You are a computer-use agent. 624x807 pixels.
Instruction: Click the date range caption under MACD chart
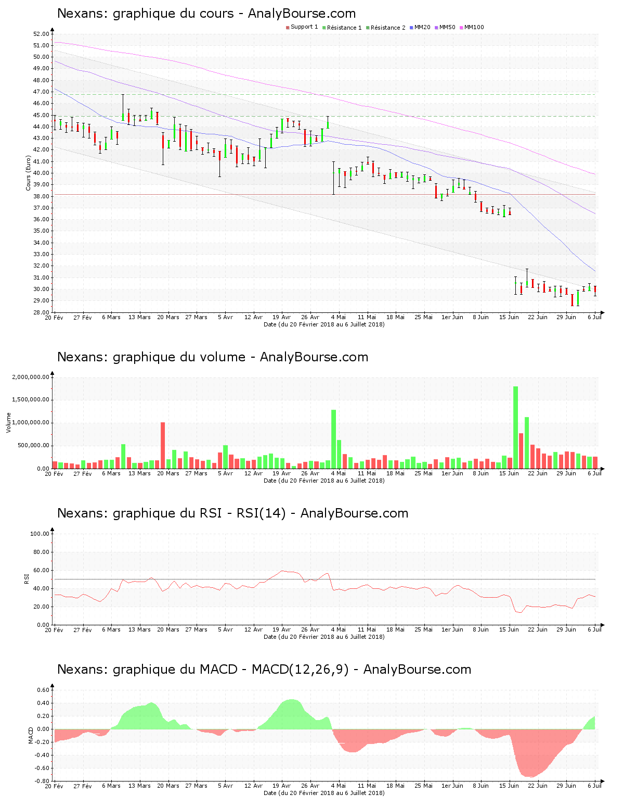[x=324, y=793]
